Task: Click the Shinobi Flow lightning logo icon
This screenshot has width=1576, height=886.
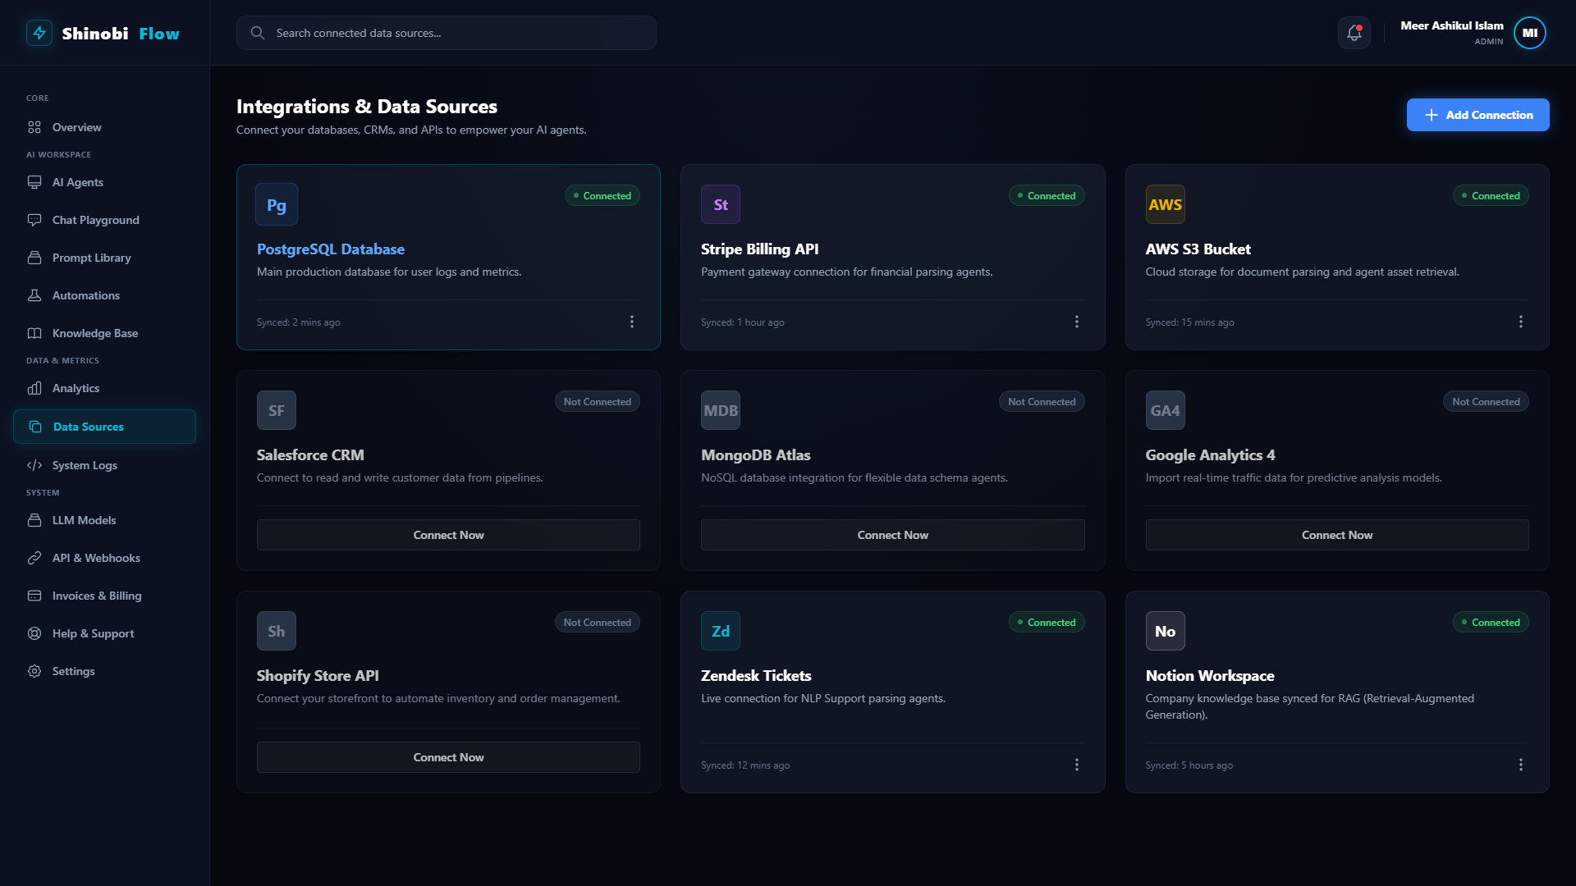Action: click(x=39, y=33)
